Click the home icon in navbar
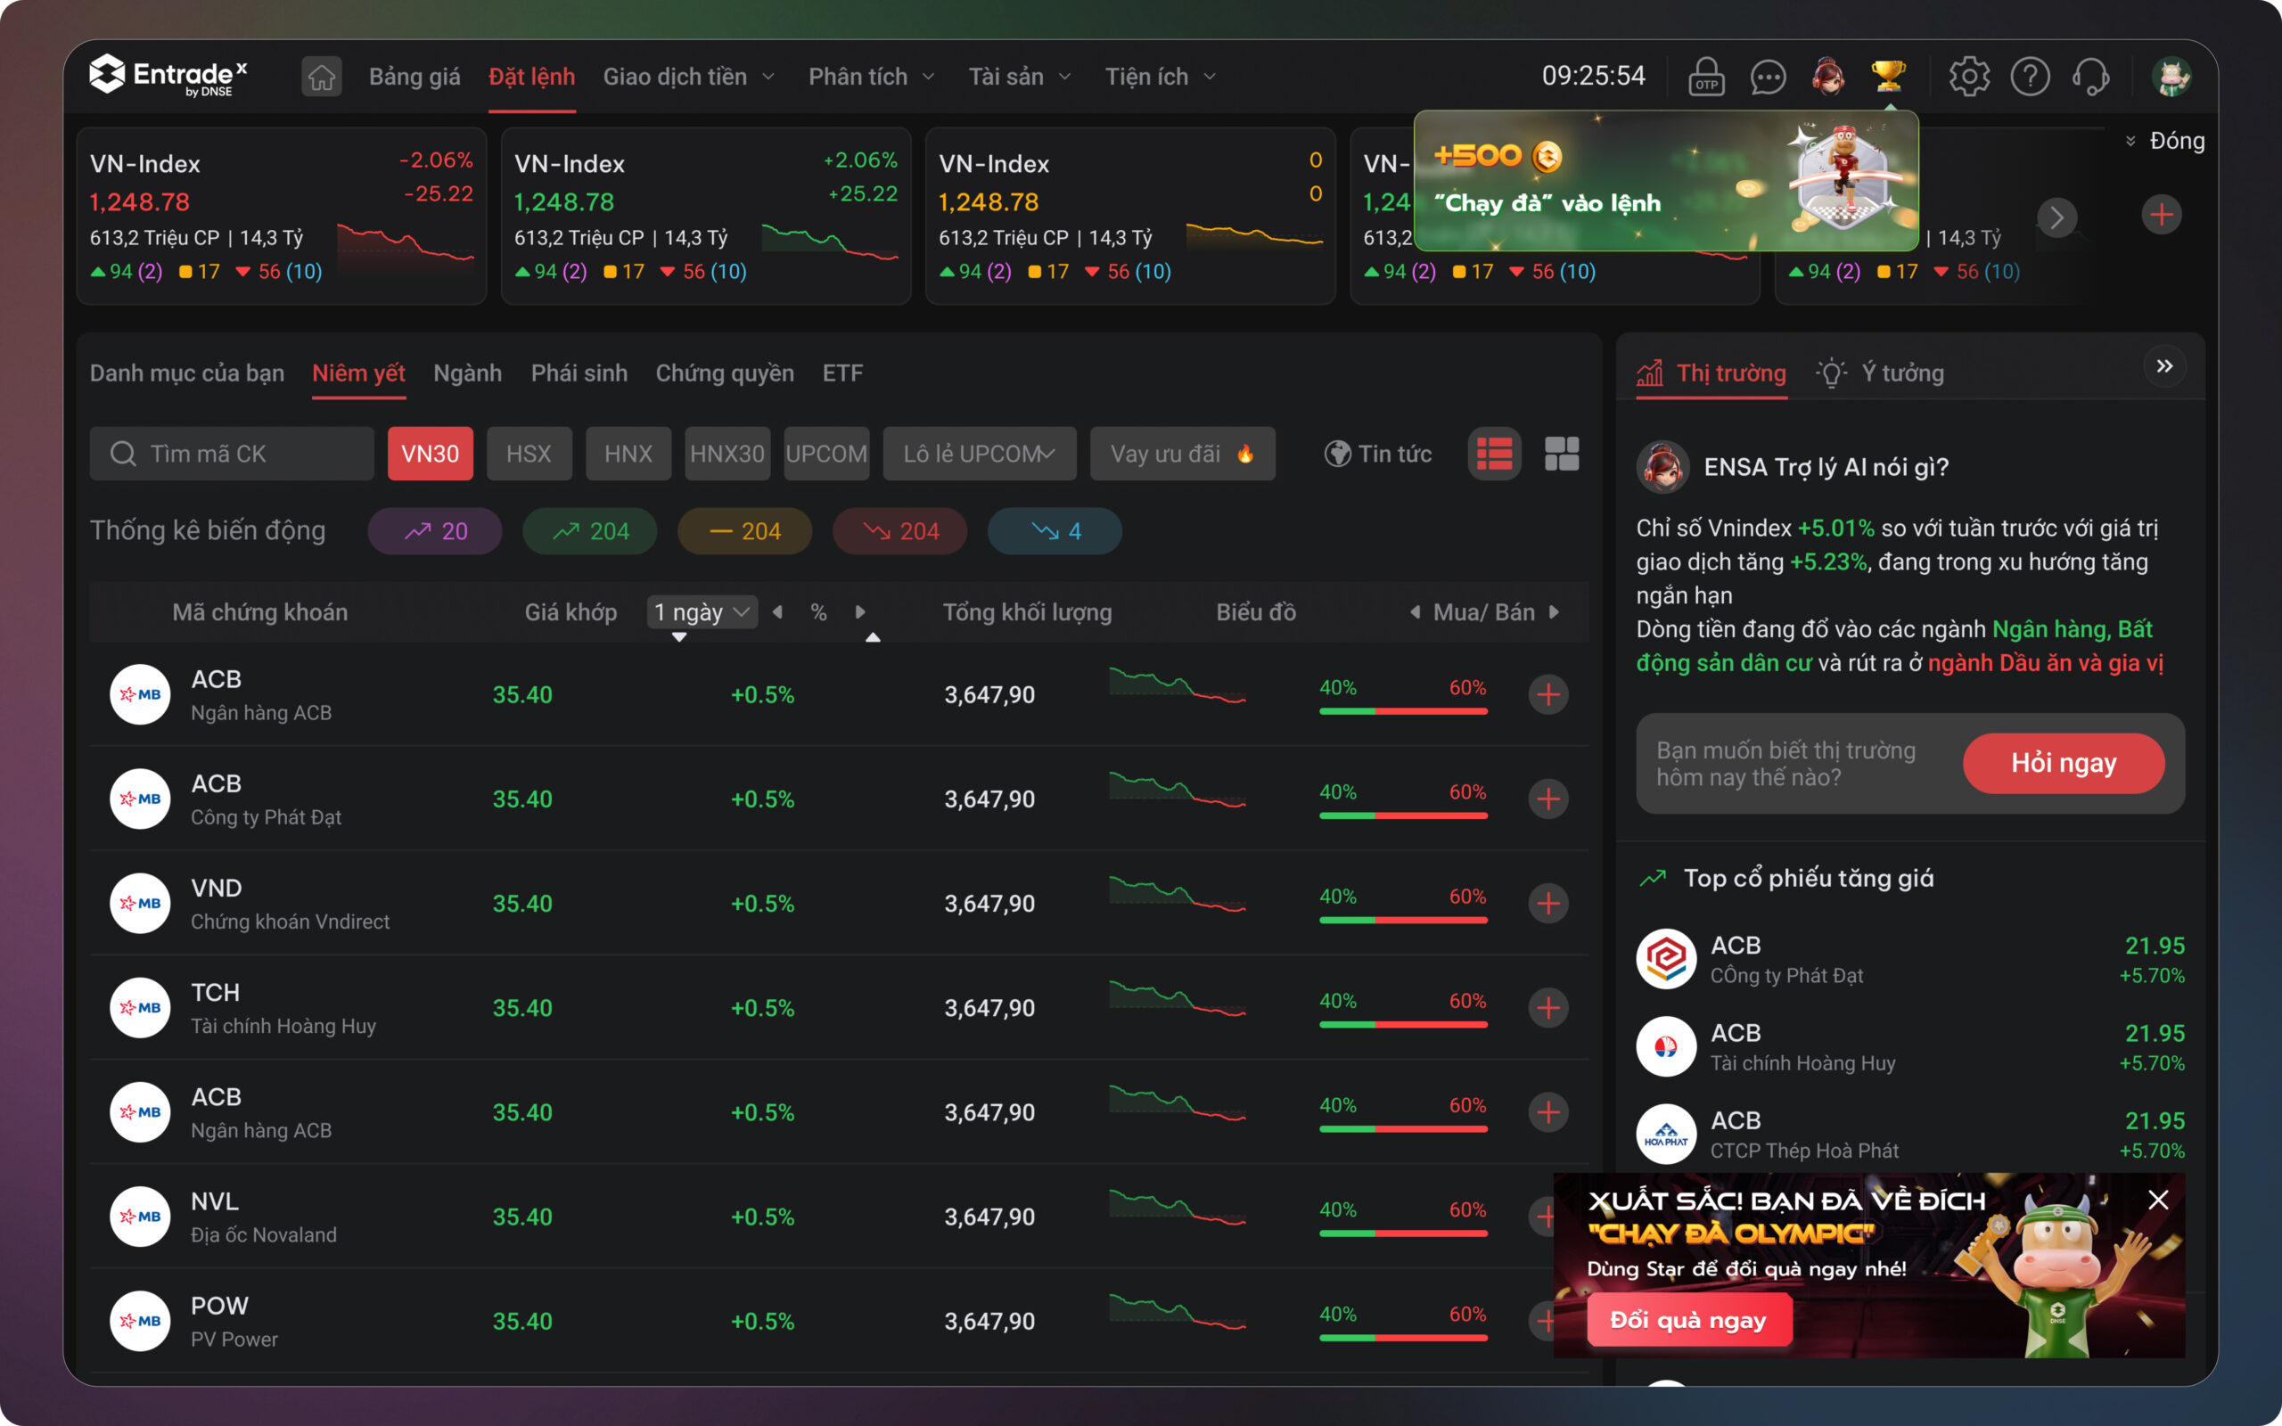 322,77
